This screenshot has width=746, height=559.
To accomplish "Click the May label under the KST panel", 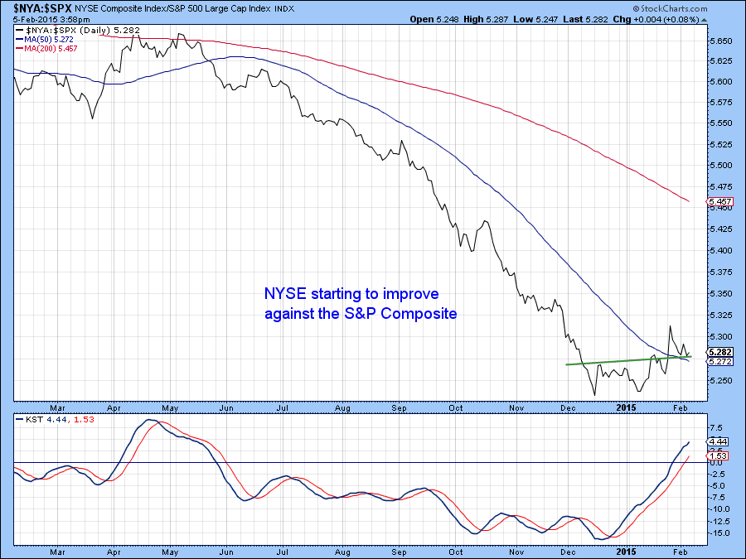I will point(170,552).
